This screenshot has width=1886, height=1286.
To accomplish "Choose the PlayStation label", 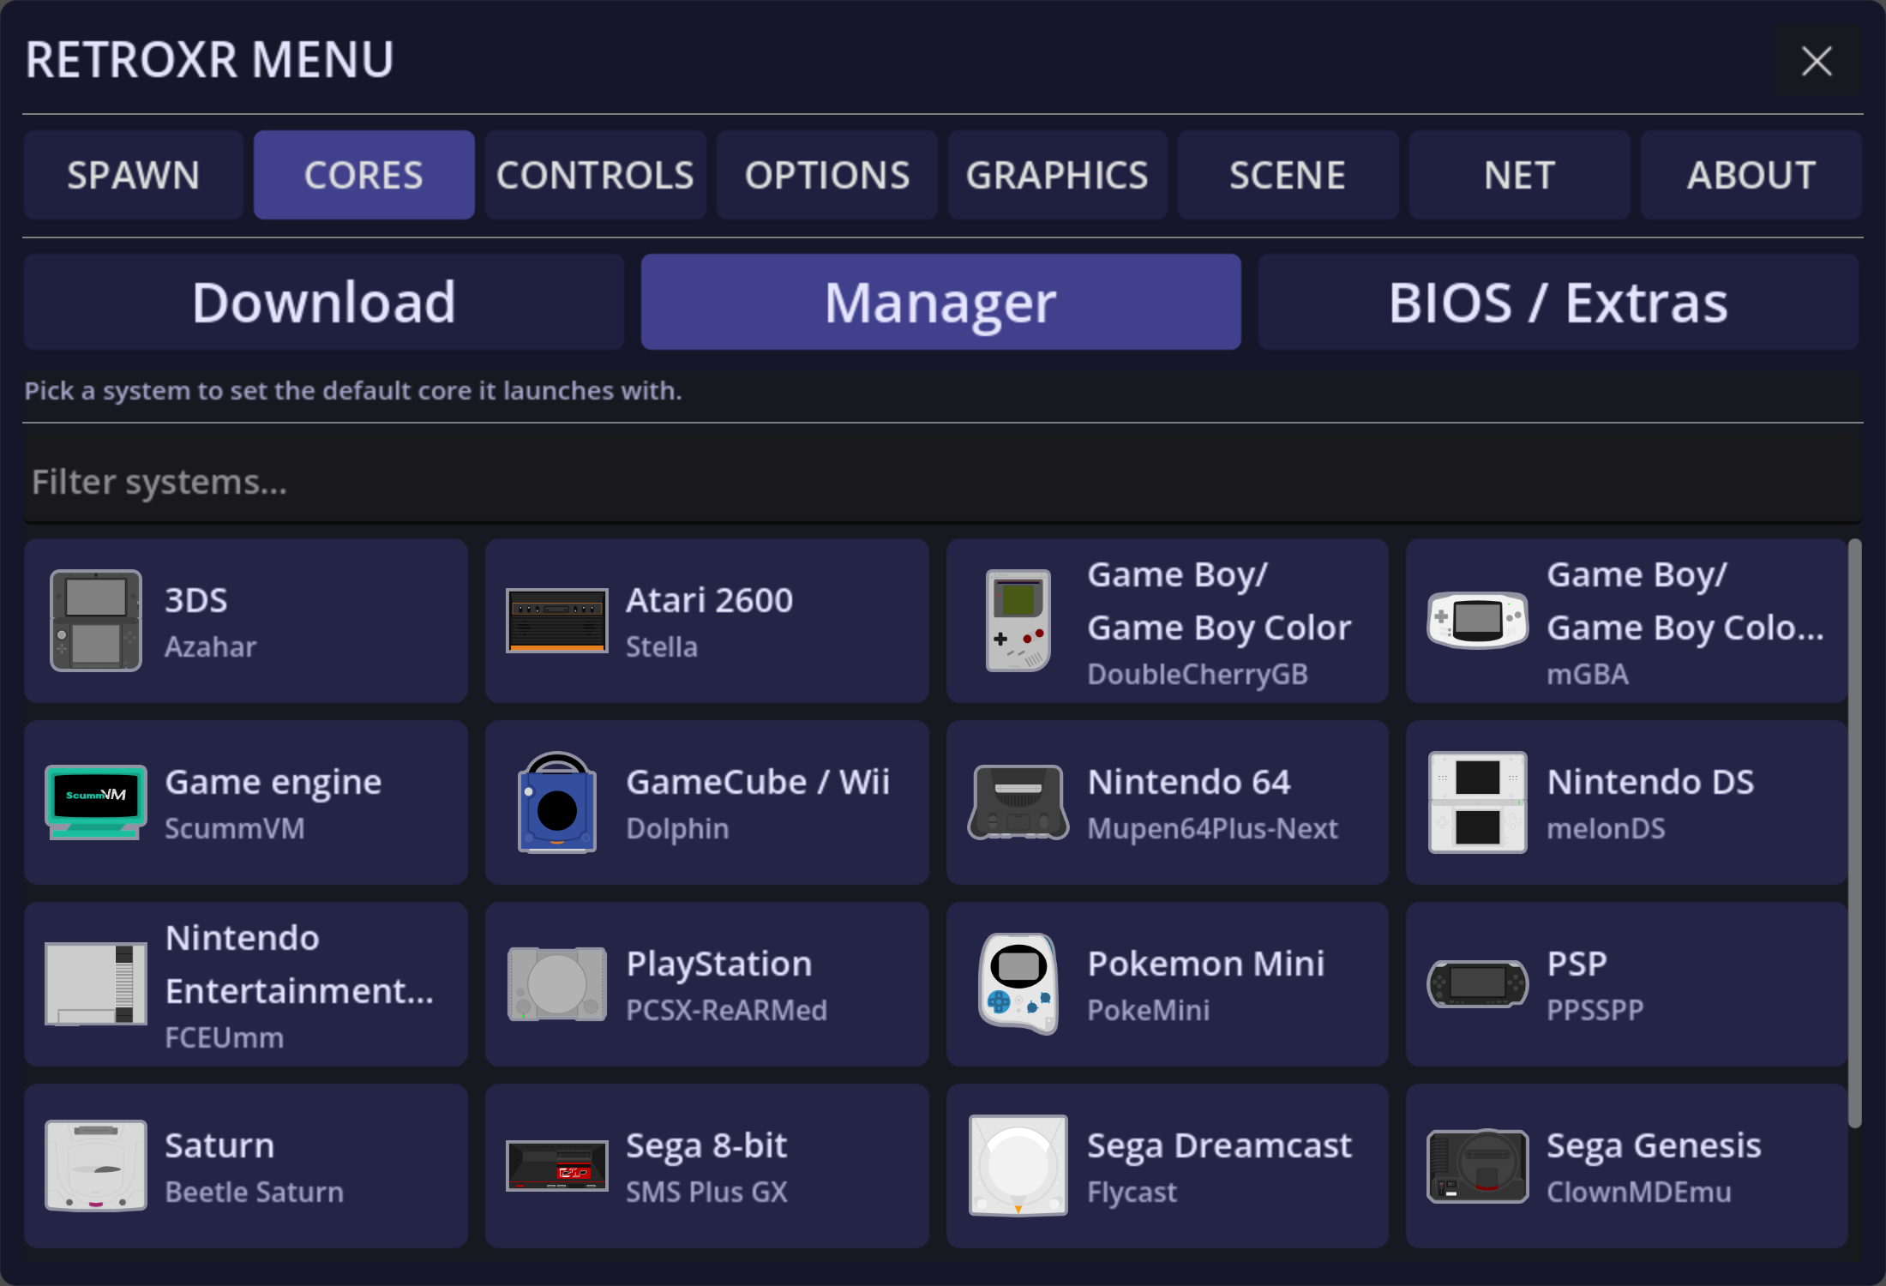I will tap(718, 964).
